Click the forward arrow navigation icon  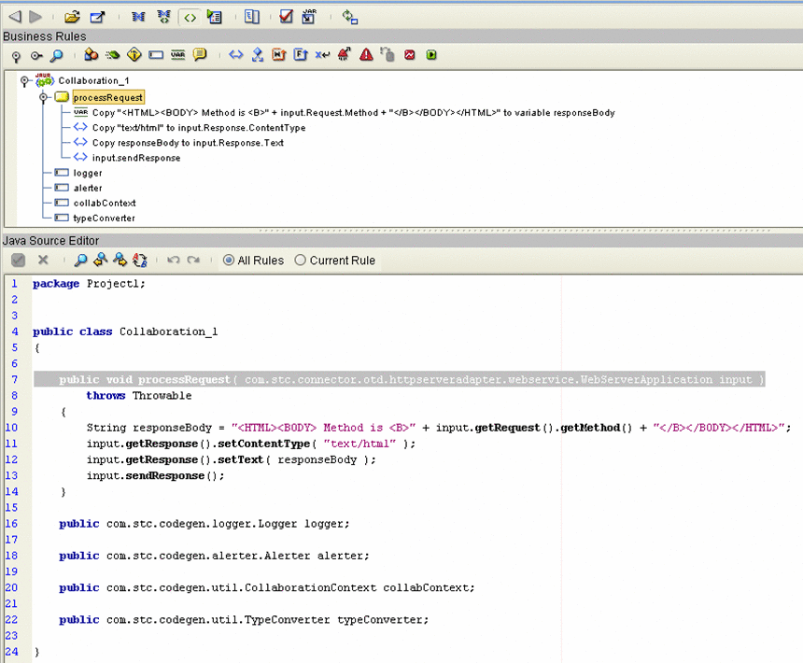click(x=35, y=17)
